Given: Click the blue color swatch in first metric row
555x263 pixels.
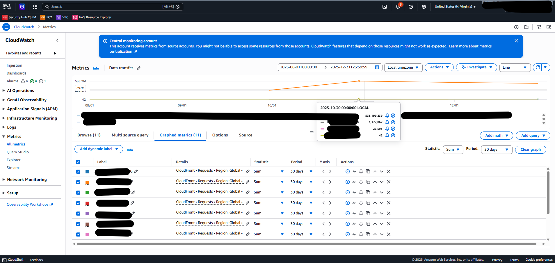Looking at the screenshot, I should pos(87,172).
